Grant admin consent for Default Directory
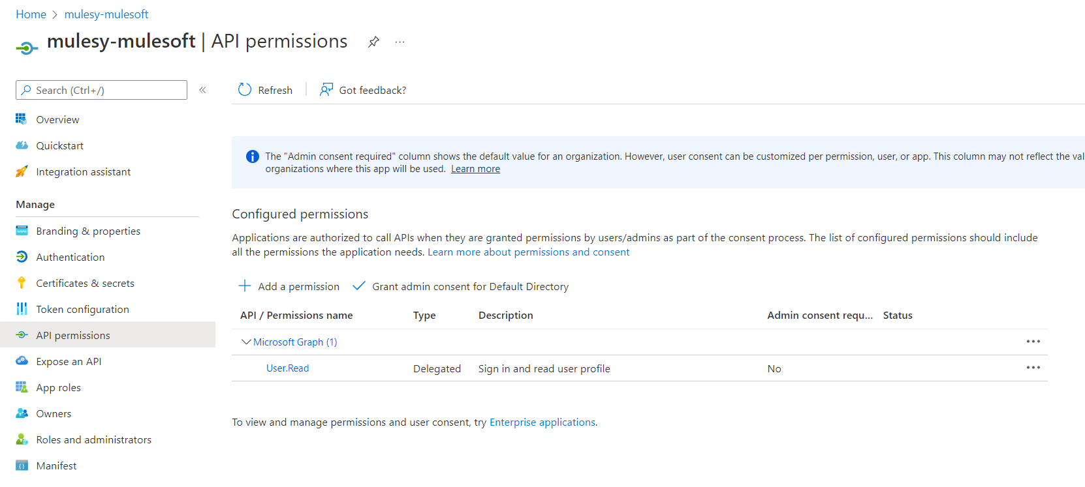Image resolution: width=1085 pixels, height=487 pixels. 461,286
